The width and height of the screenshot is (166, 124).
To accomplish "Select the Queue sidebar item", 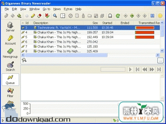I will (10, 80).
